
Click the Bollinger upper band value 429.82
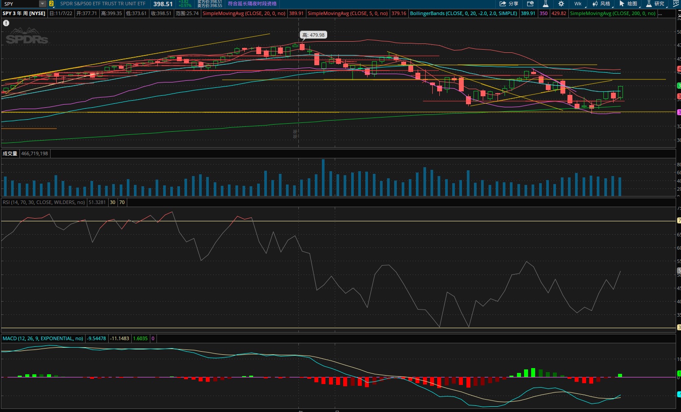(559, 13)
